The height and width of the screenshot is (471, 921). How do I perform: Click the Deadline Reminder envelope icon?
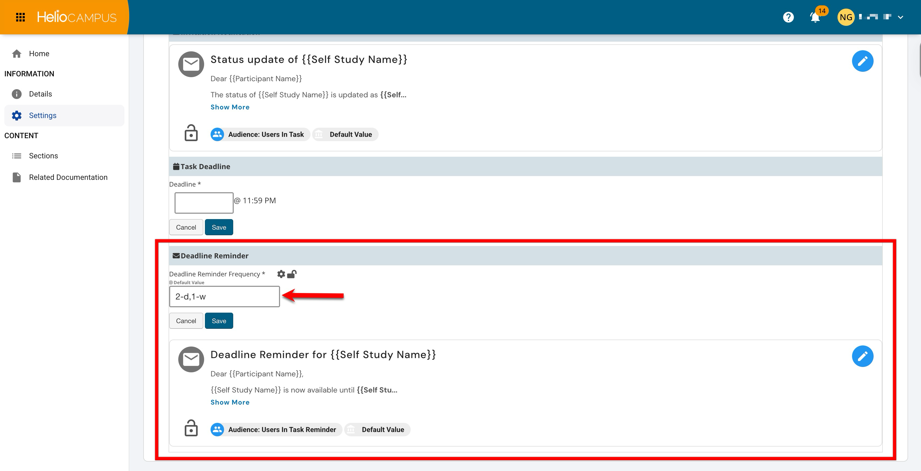click(x=191, y=359)
